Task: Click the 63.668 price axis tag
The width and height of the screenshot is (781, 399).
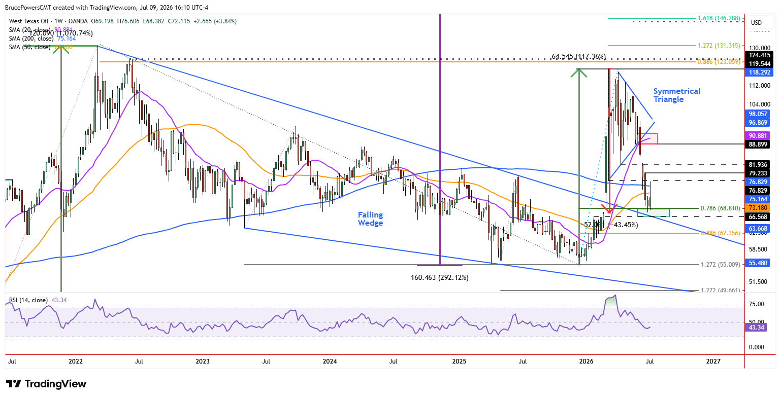Action: [759, 229]
